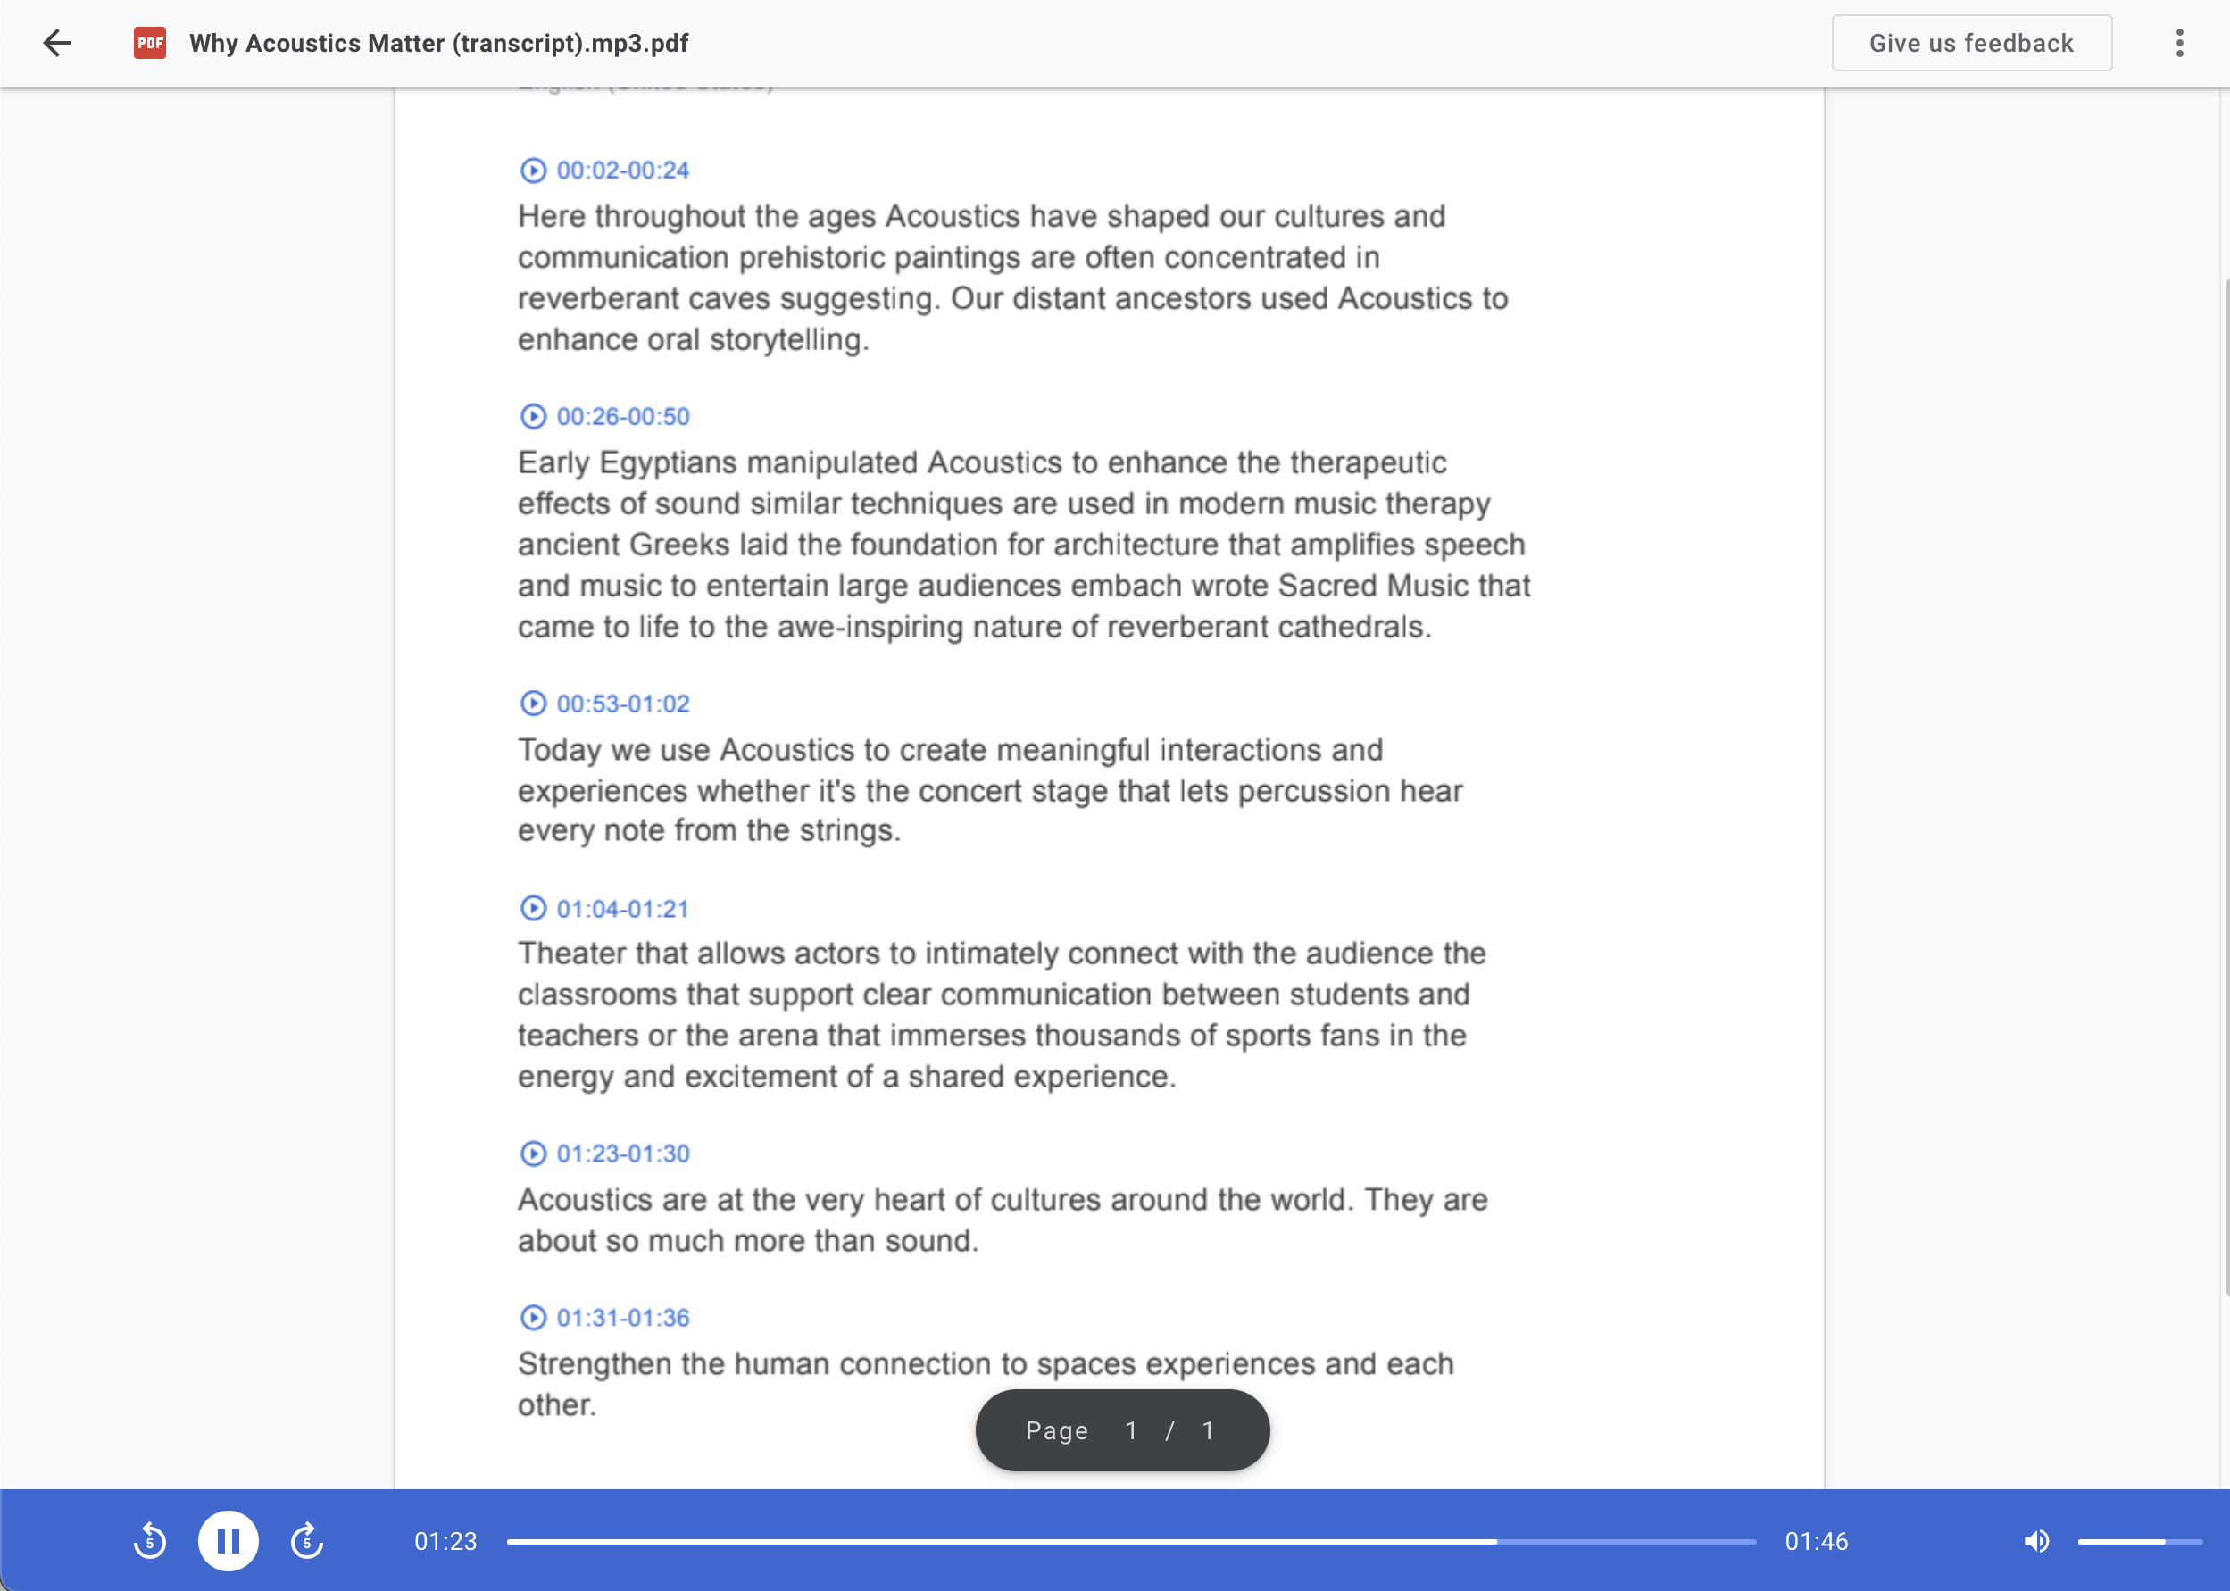Viewport: 2230px width, 1591px height.
Task: Play segment icon for 00:53-01:02
Action: [x=533, y=704]
